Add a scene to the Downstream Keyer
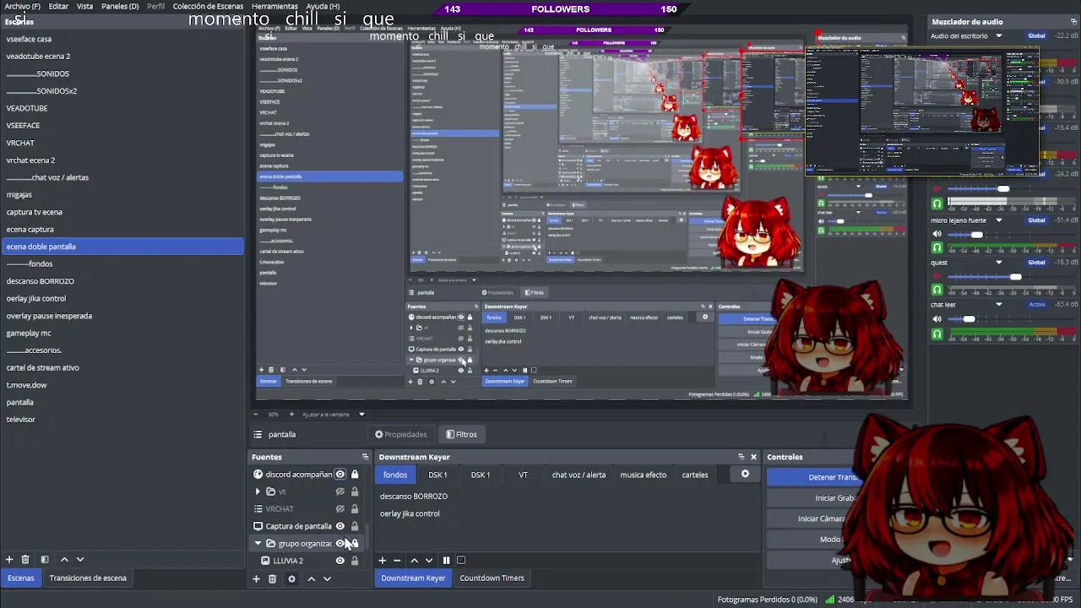The height and width of the screenshot is (608, 1081). click(x=382, y=560)
